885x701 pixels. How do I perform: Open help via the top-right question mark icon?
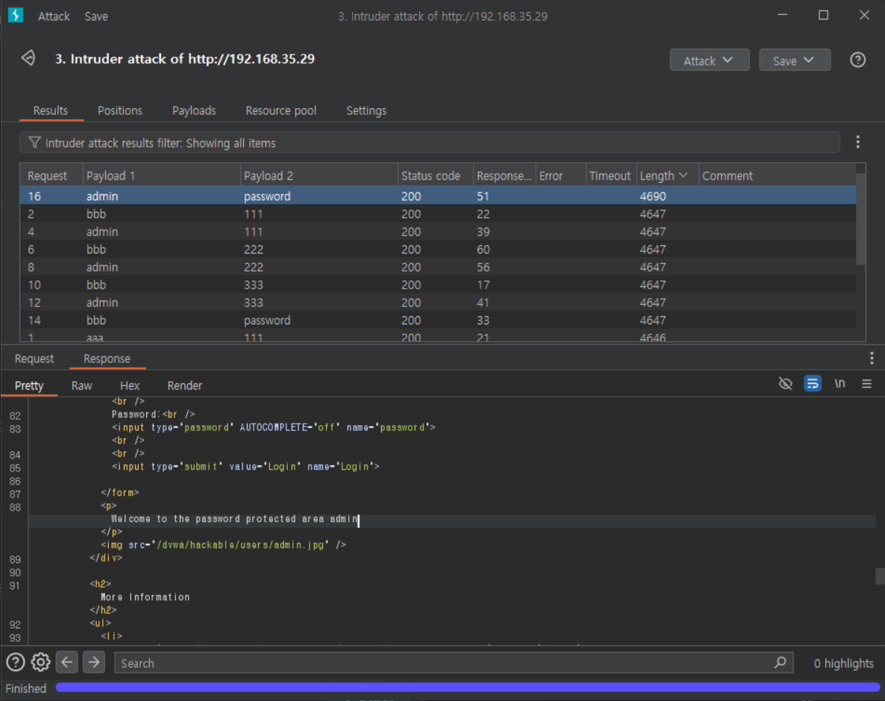pos(857,60)
